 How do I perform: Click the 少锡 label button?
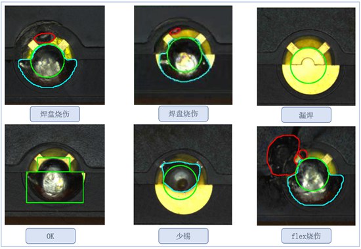point(183,236)
